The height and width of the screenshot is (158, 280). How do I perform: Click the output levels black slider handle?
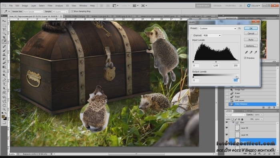(193, 77)
